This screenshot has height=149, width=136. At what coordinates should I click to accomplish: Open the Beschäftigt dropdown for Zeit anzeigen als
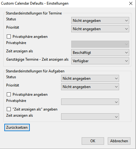click(x=100, y=53)
